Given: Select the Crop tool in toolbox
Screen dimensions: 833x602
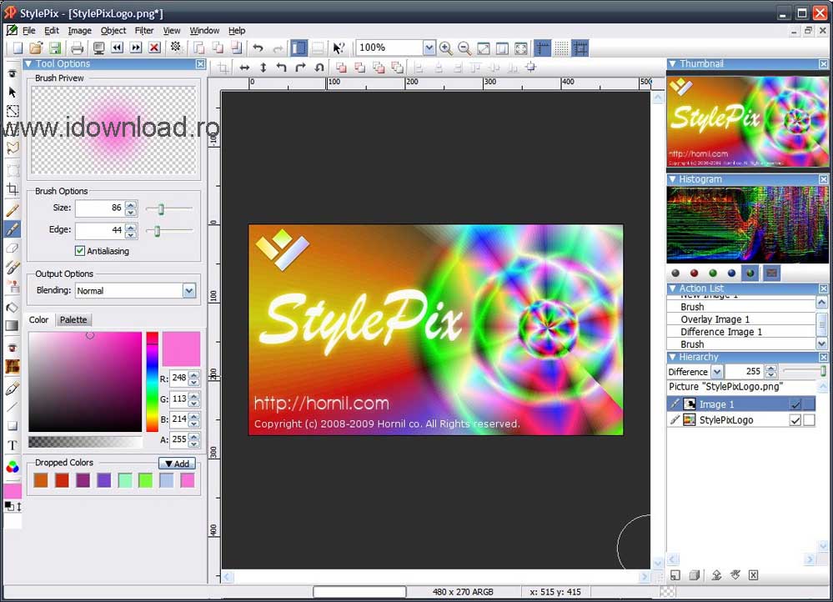Looking at the screenshot, I should [x=13, y=189].
